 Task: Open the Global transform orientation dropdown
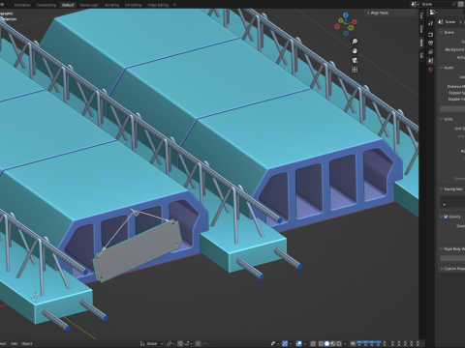tap(151, 344)
